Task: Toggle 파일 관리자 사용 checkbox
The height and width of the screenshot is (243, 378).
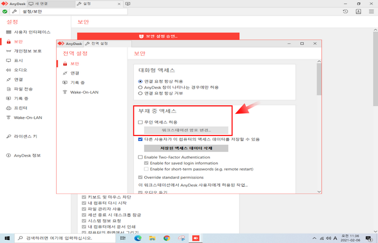Action: click(x=84, y=209)
